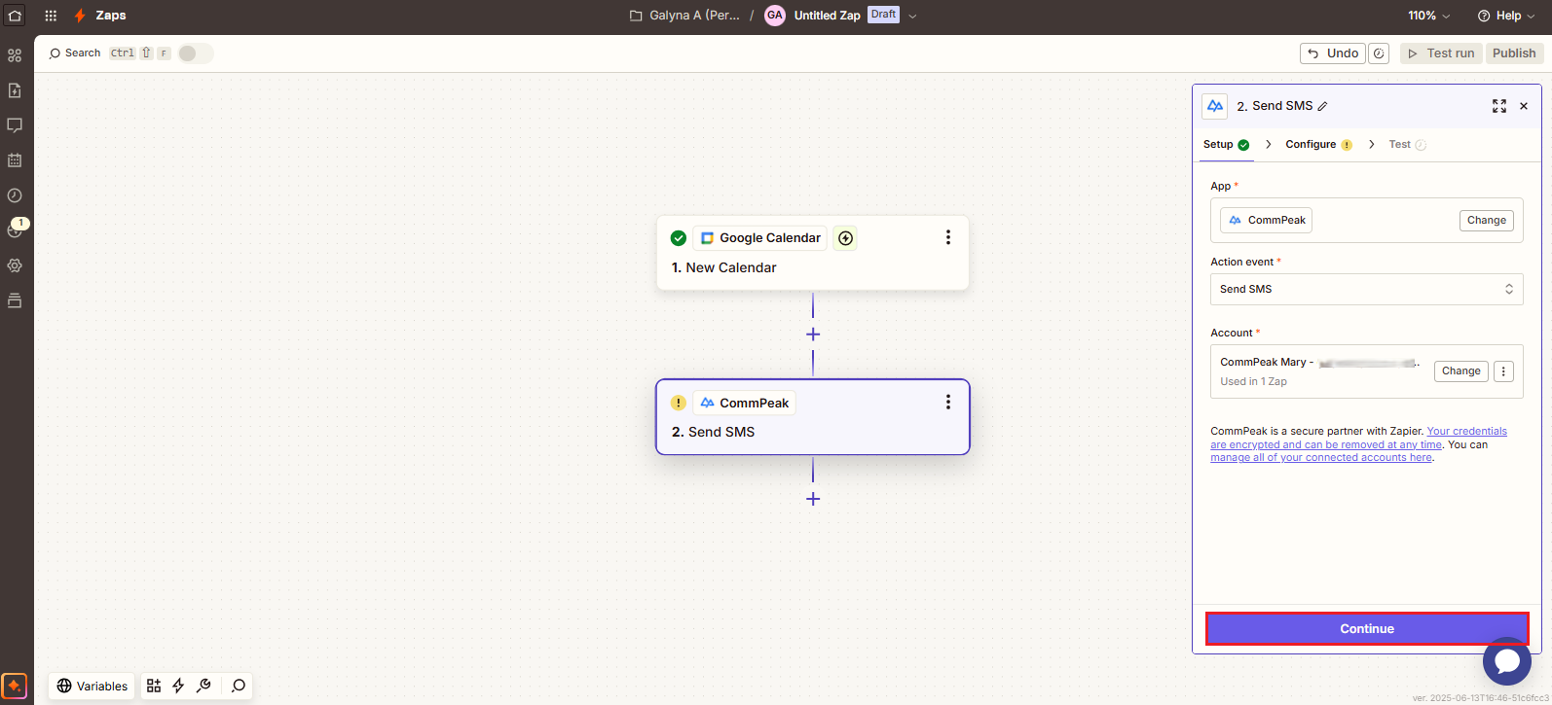Click the lightning bolt icon in bottom toolbar
The image size is (1552, 705).
178,686
